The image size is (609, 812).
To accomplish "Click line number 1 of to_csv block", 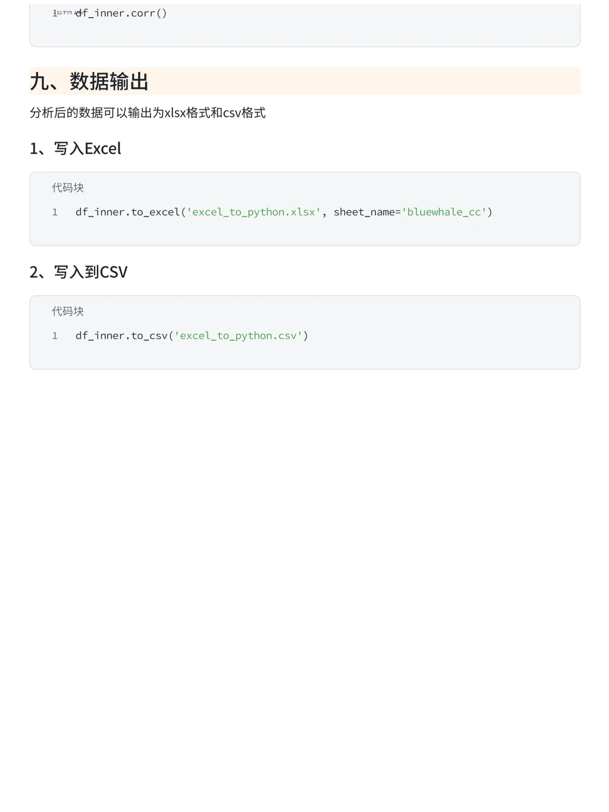I will [55, 336].
